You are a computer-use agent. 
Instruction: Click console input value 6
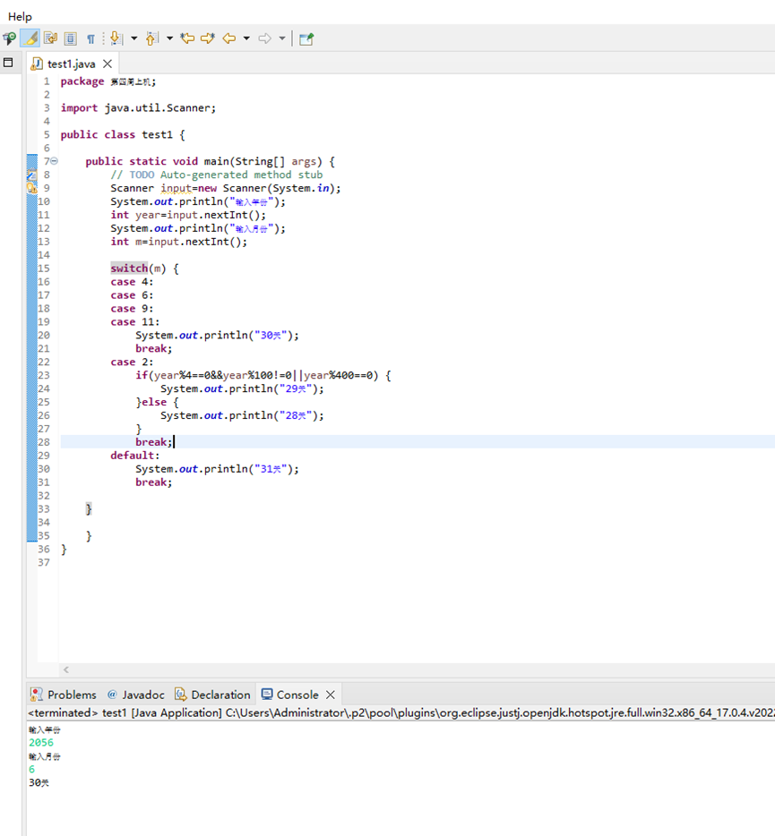31,770
